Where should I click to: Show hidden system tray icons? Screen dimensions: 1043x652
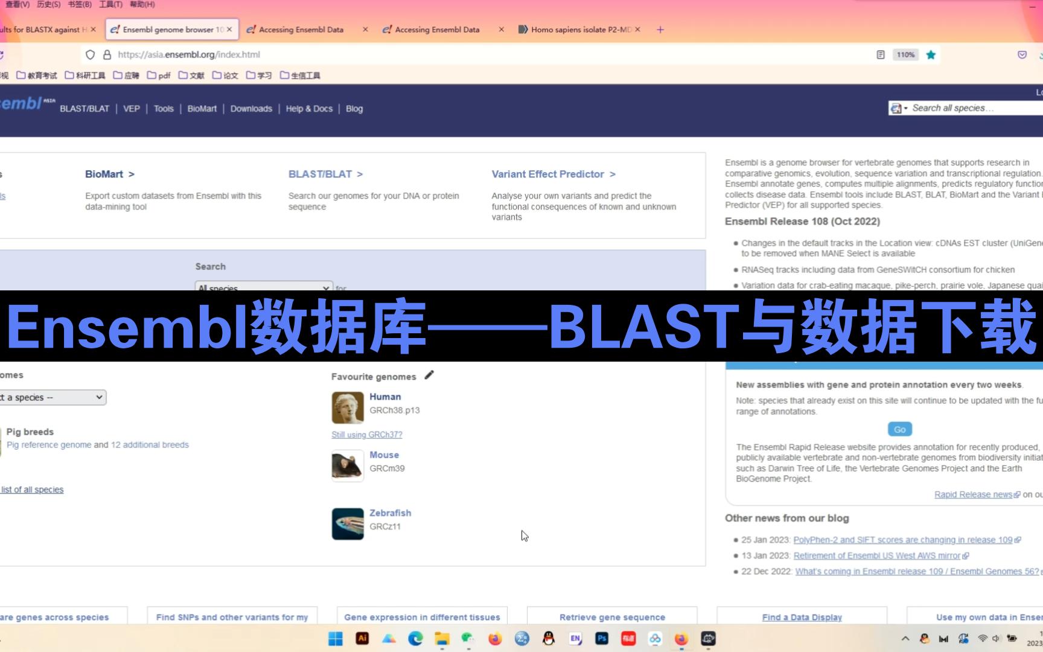[x=905, y=639]
